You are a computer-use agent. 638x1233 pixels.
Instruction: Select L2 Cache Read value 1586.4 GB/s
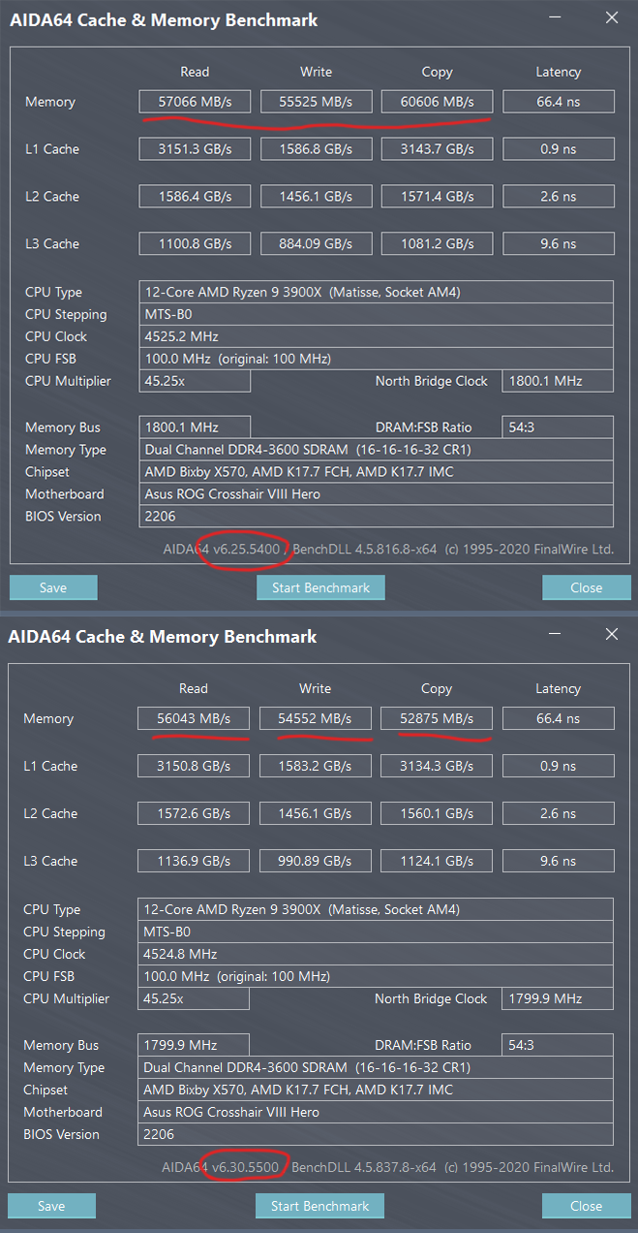pos(195,197)
